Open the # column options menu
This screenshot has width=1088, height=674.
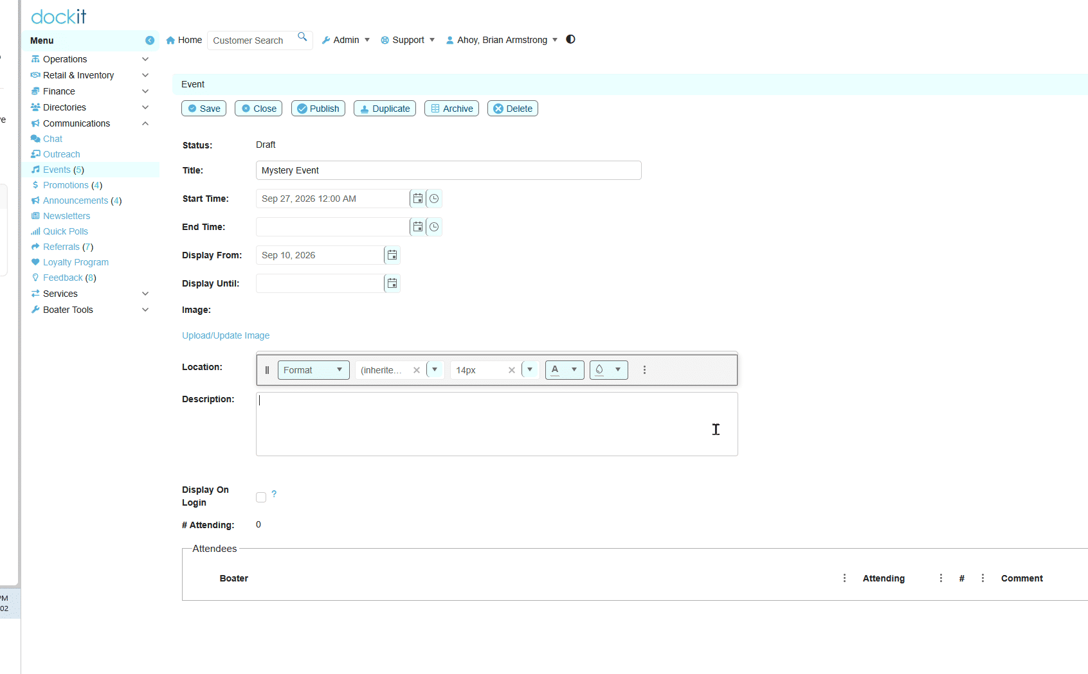(x=983, y=578)
